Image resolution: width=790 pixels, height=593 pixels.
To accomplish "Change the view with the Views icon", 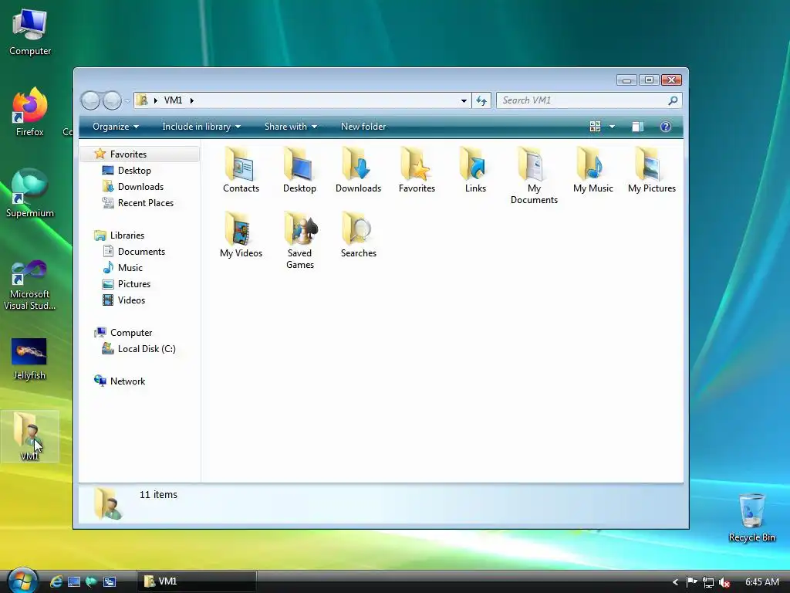I will coord(595,127).
